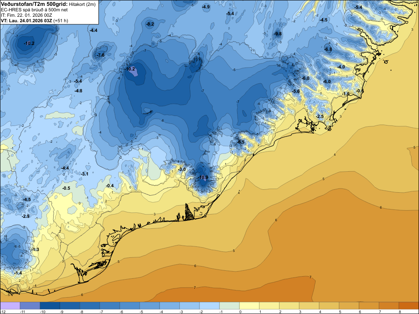The image size is (419, 314).
Task: Click the 'VT: Lau. 24.01.2026 03Z' valid time
Action: [26, 21]
